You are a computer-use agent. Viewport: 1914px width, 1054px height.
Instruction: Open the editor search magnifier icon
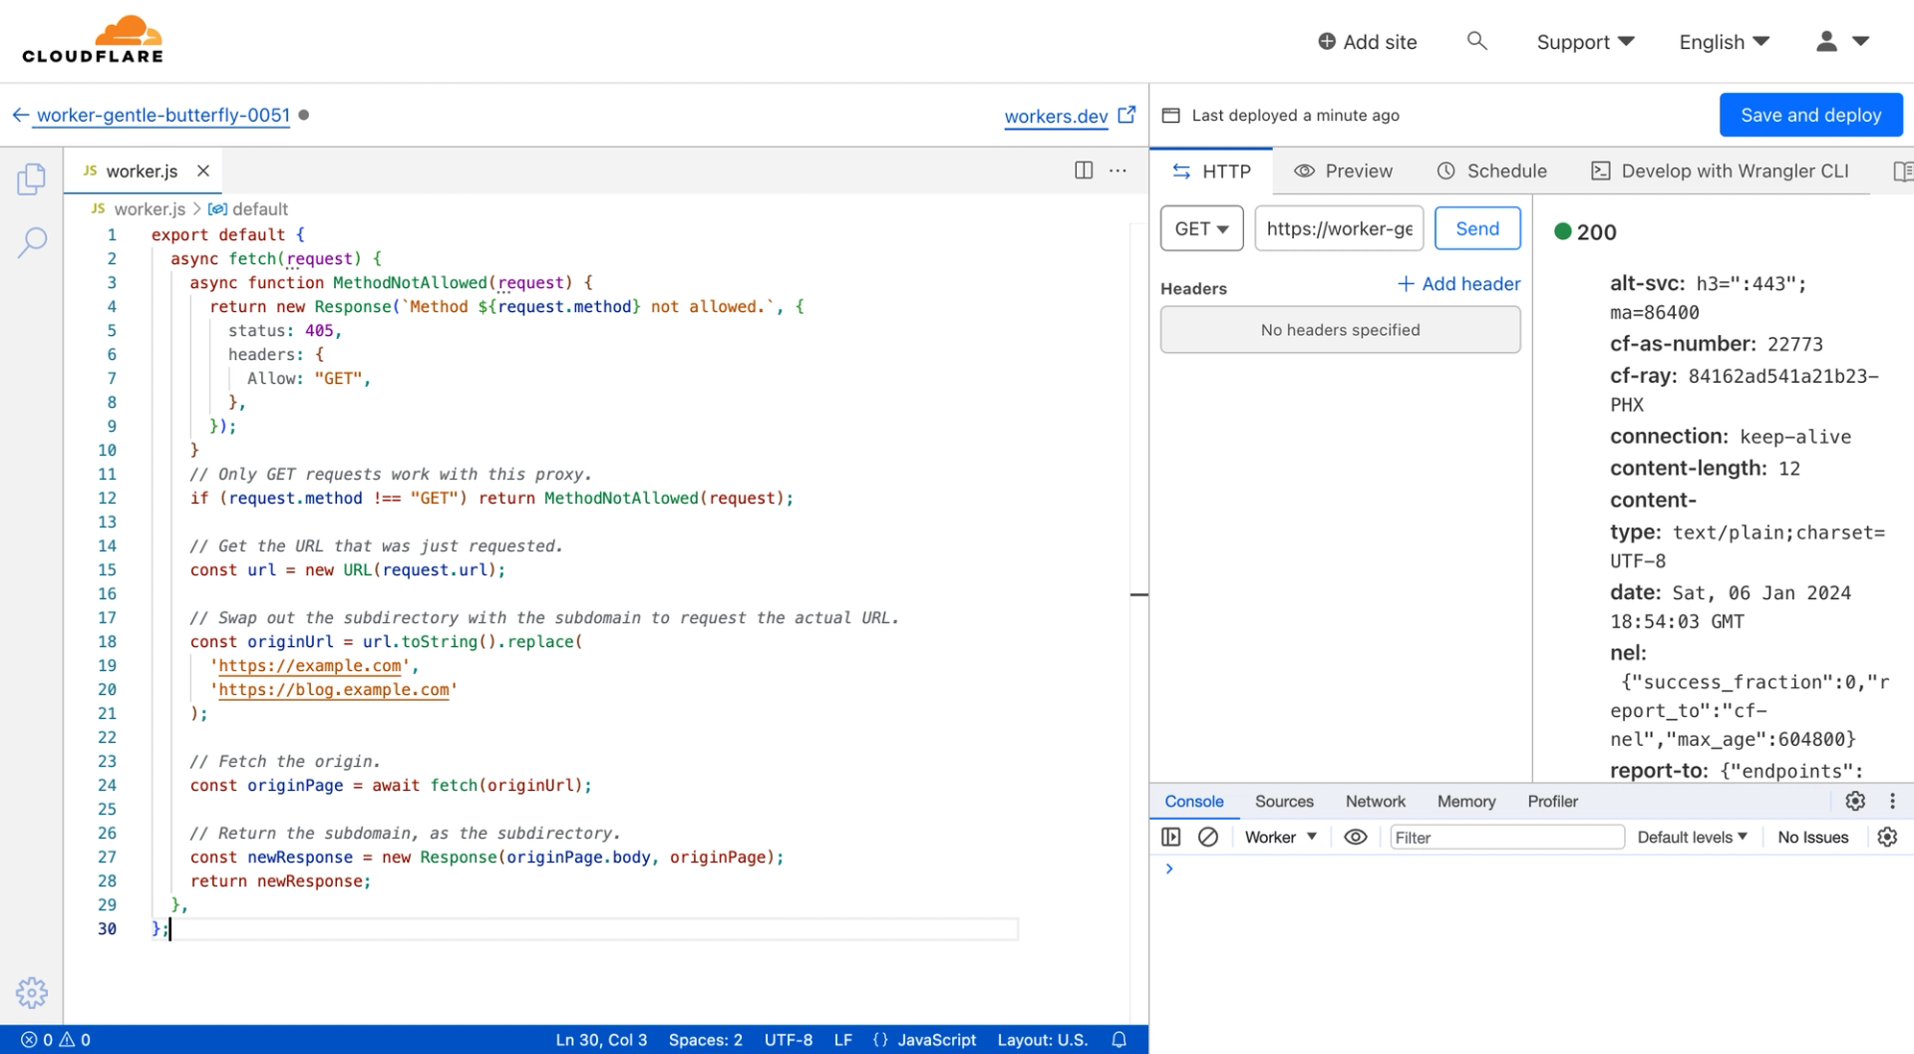tap(32, 242)
